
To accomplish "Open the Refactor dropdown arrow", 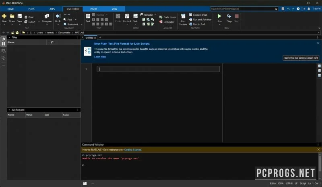I will (x=155, y=15).
